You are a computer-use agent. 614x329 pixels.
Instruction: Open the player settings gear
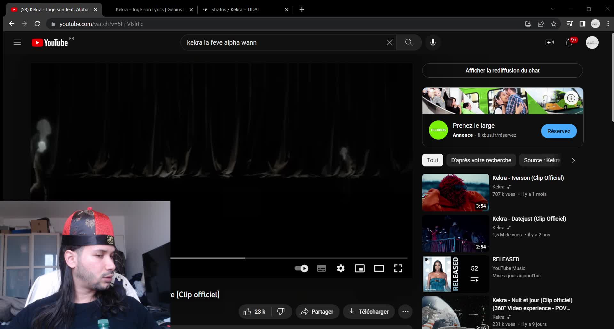[x=341, y=268]
